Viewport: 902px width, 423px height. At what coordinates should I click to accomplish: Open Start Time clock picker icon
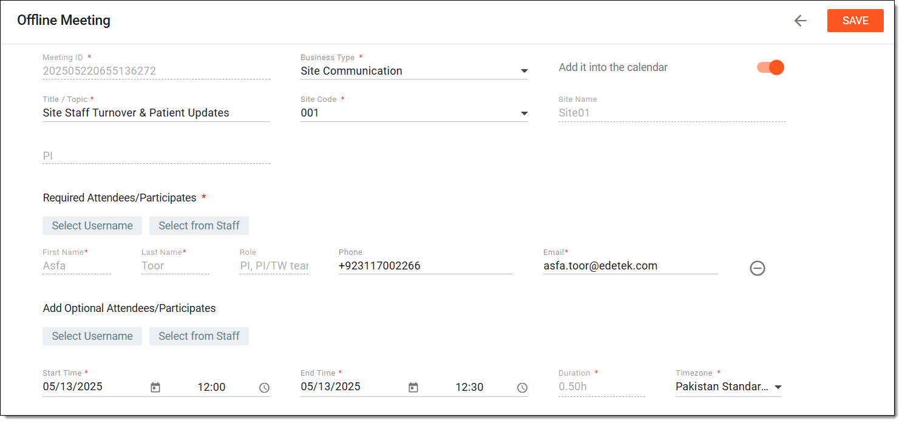[x=264, y=387]
